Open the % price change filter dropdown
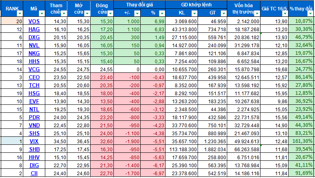Image resolution: width=315 pixels, height=178 pixels. coord(162,14)
